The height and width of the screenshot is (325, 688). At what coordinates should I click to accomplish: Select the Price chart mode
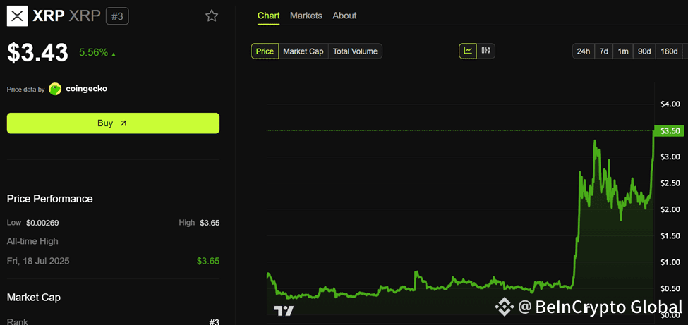tap(265, 51)
